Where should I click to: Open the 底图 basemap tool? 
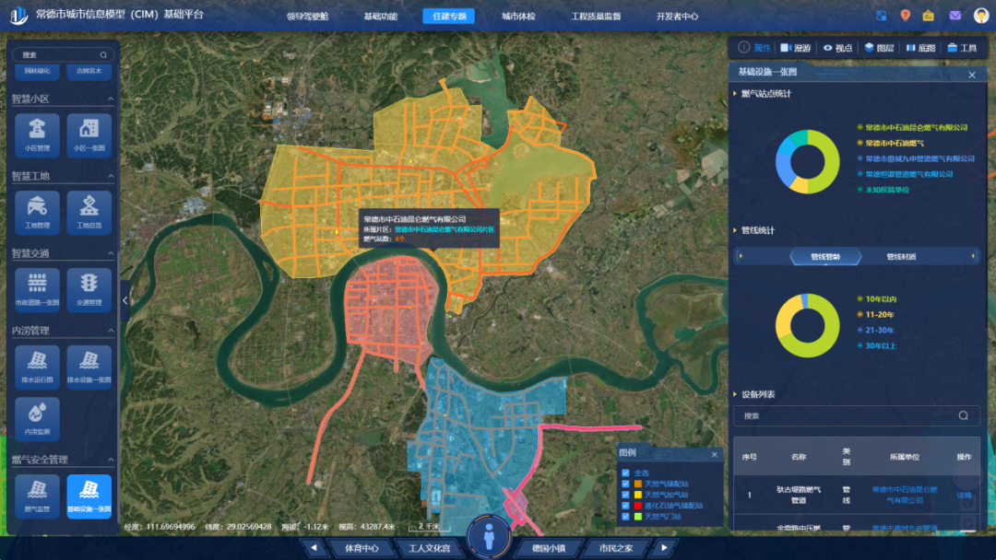pos(920,48)
